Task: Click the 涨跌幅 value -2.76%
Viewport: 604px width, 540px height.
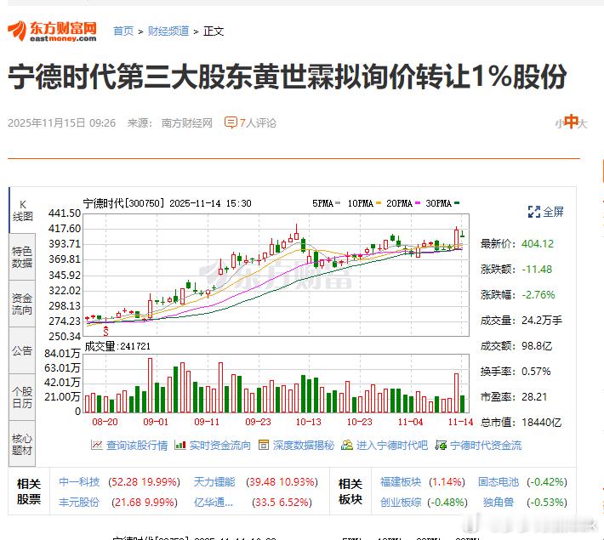Action: (538, 294)
